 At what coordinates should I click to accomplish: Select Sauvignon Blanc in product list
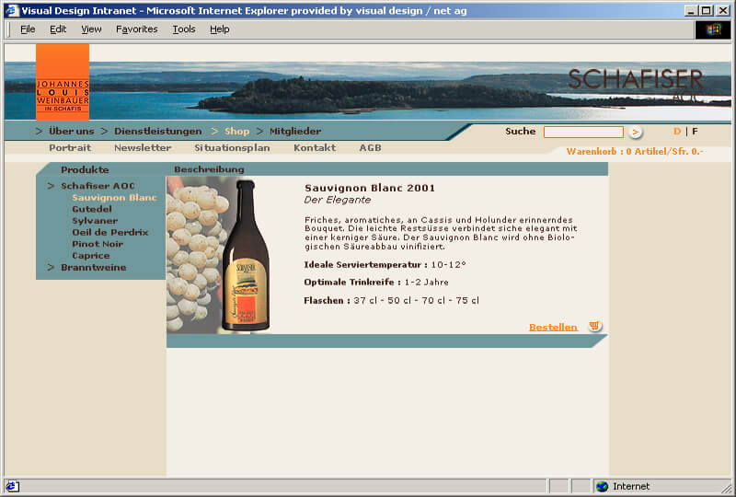(114, 198)
